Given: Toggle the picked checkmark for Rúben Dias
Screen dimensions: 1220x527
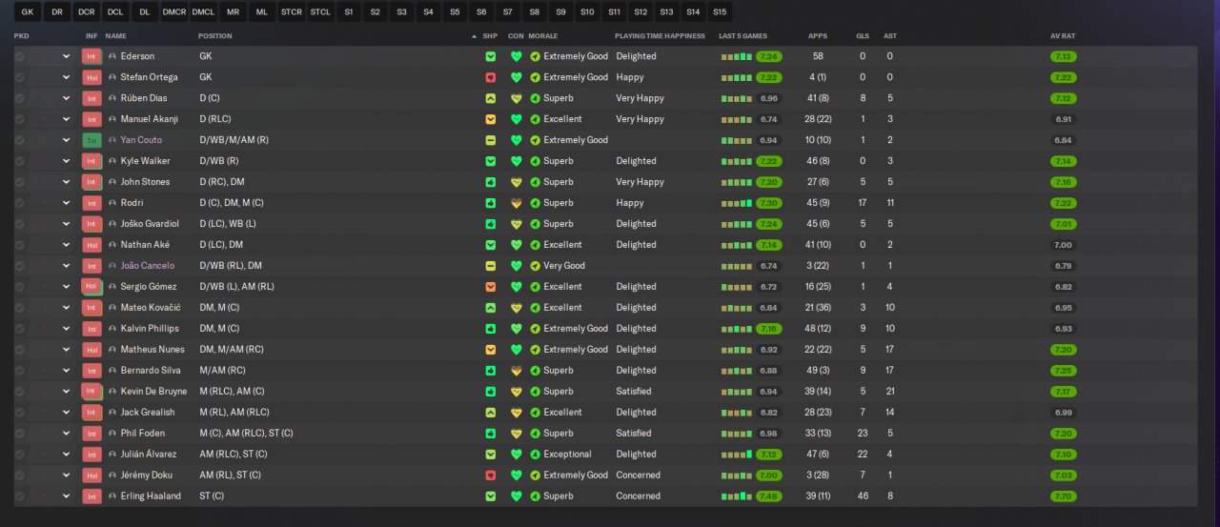Looking at the screenshot, I should pyautogui.click(x=19, y=98).
